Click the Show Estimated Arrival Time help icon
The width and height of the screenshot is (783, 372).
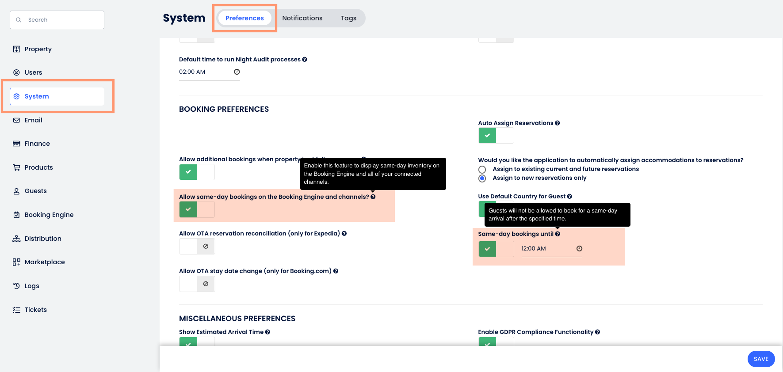267,332
